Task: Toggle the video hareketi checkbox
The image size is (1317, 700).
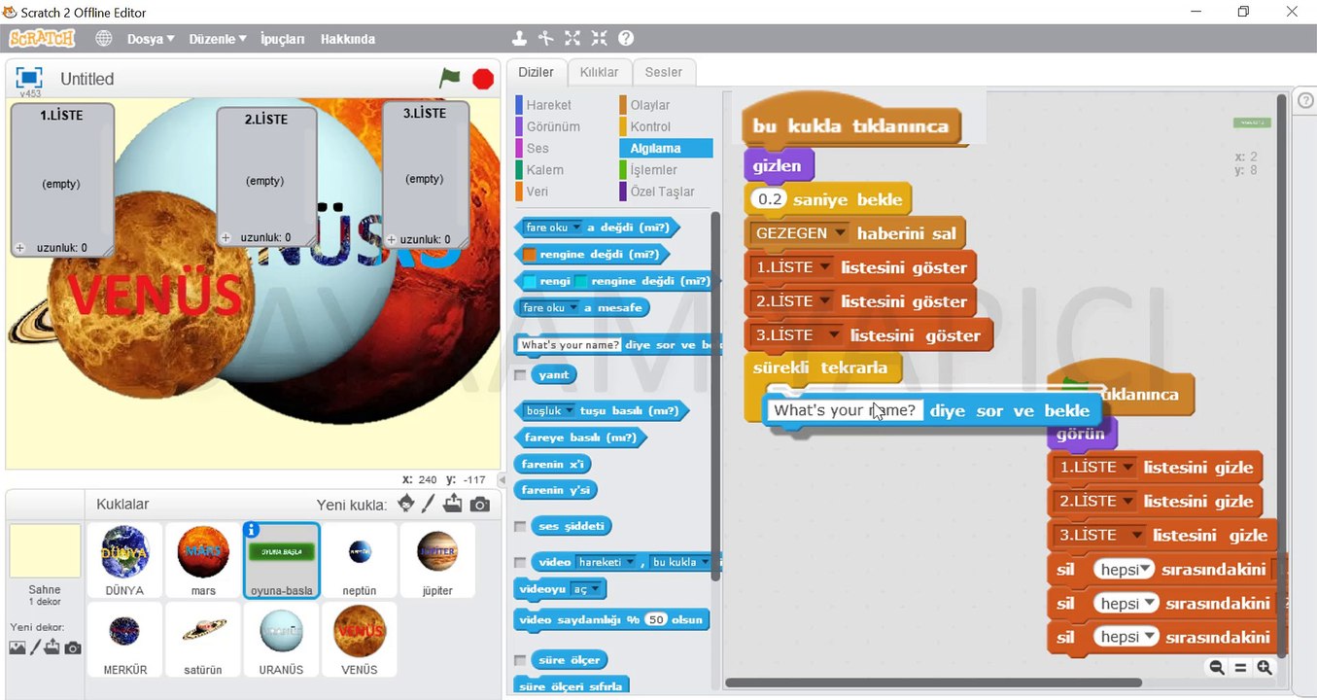Action: point(520,562)
